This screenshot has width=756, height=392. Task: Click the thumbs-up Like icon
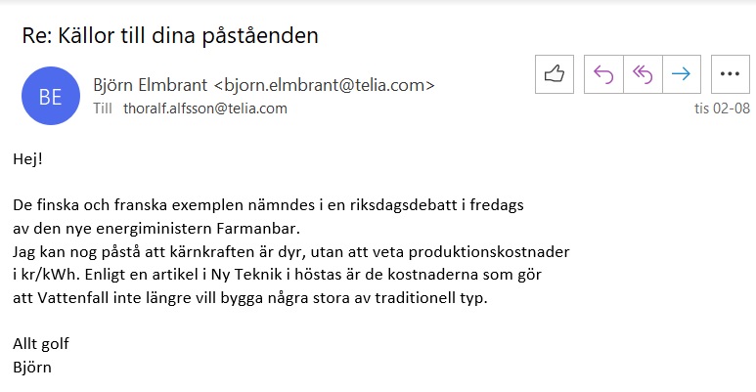tap(555, 74)
